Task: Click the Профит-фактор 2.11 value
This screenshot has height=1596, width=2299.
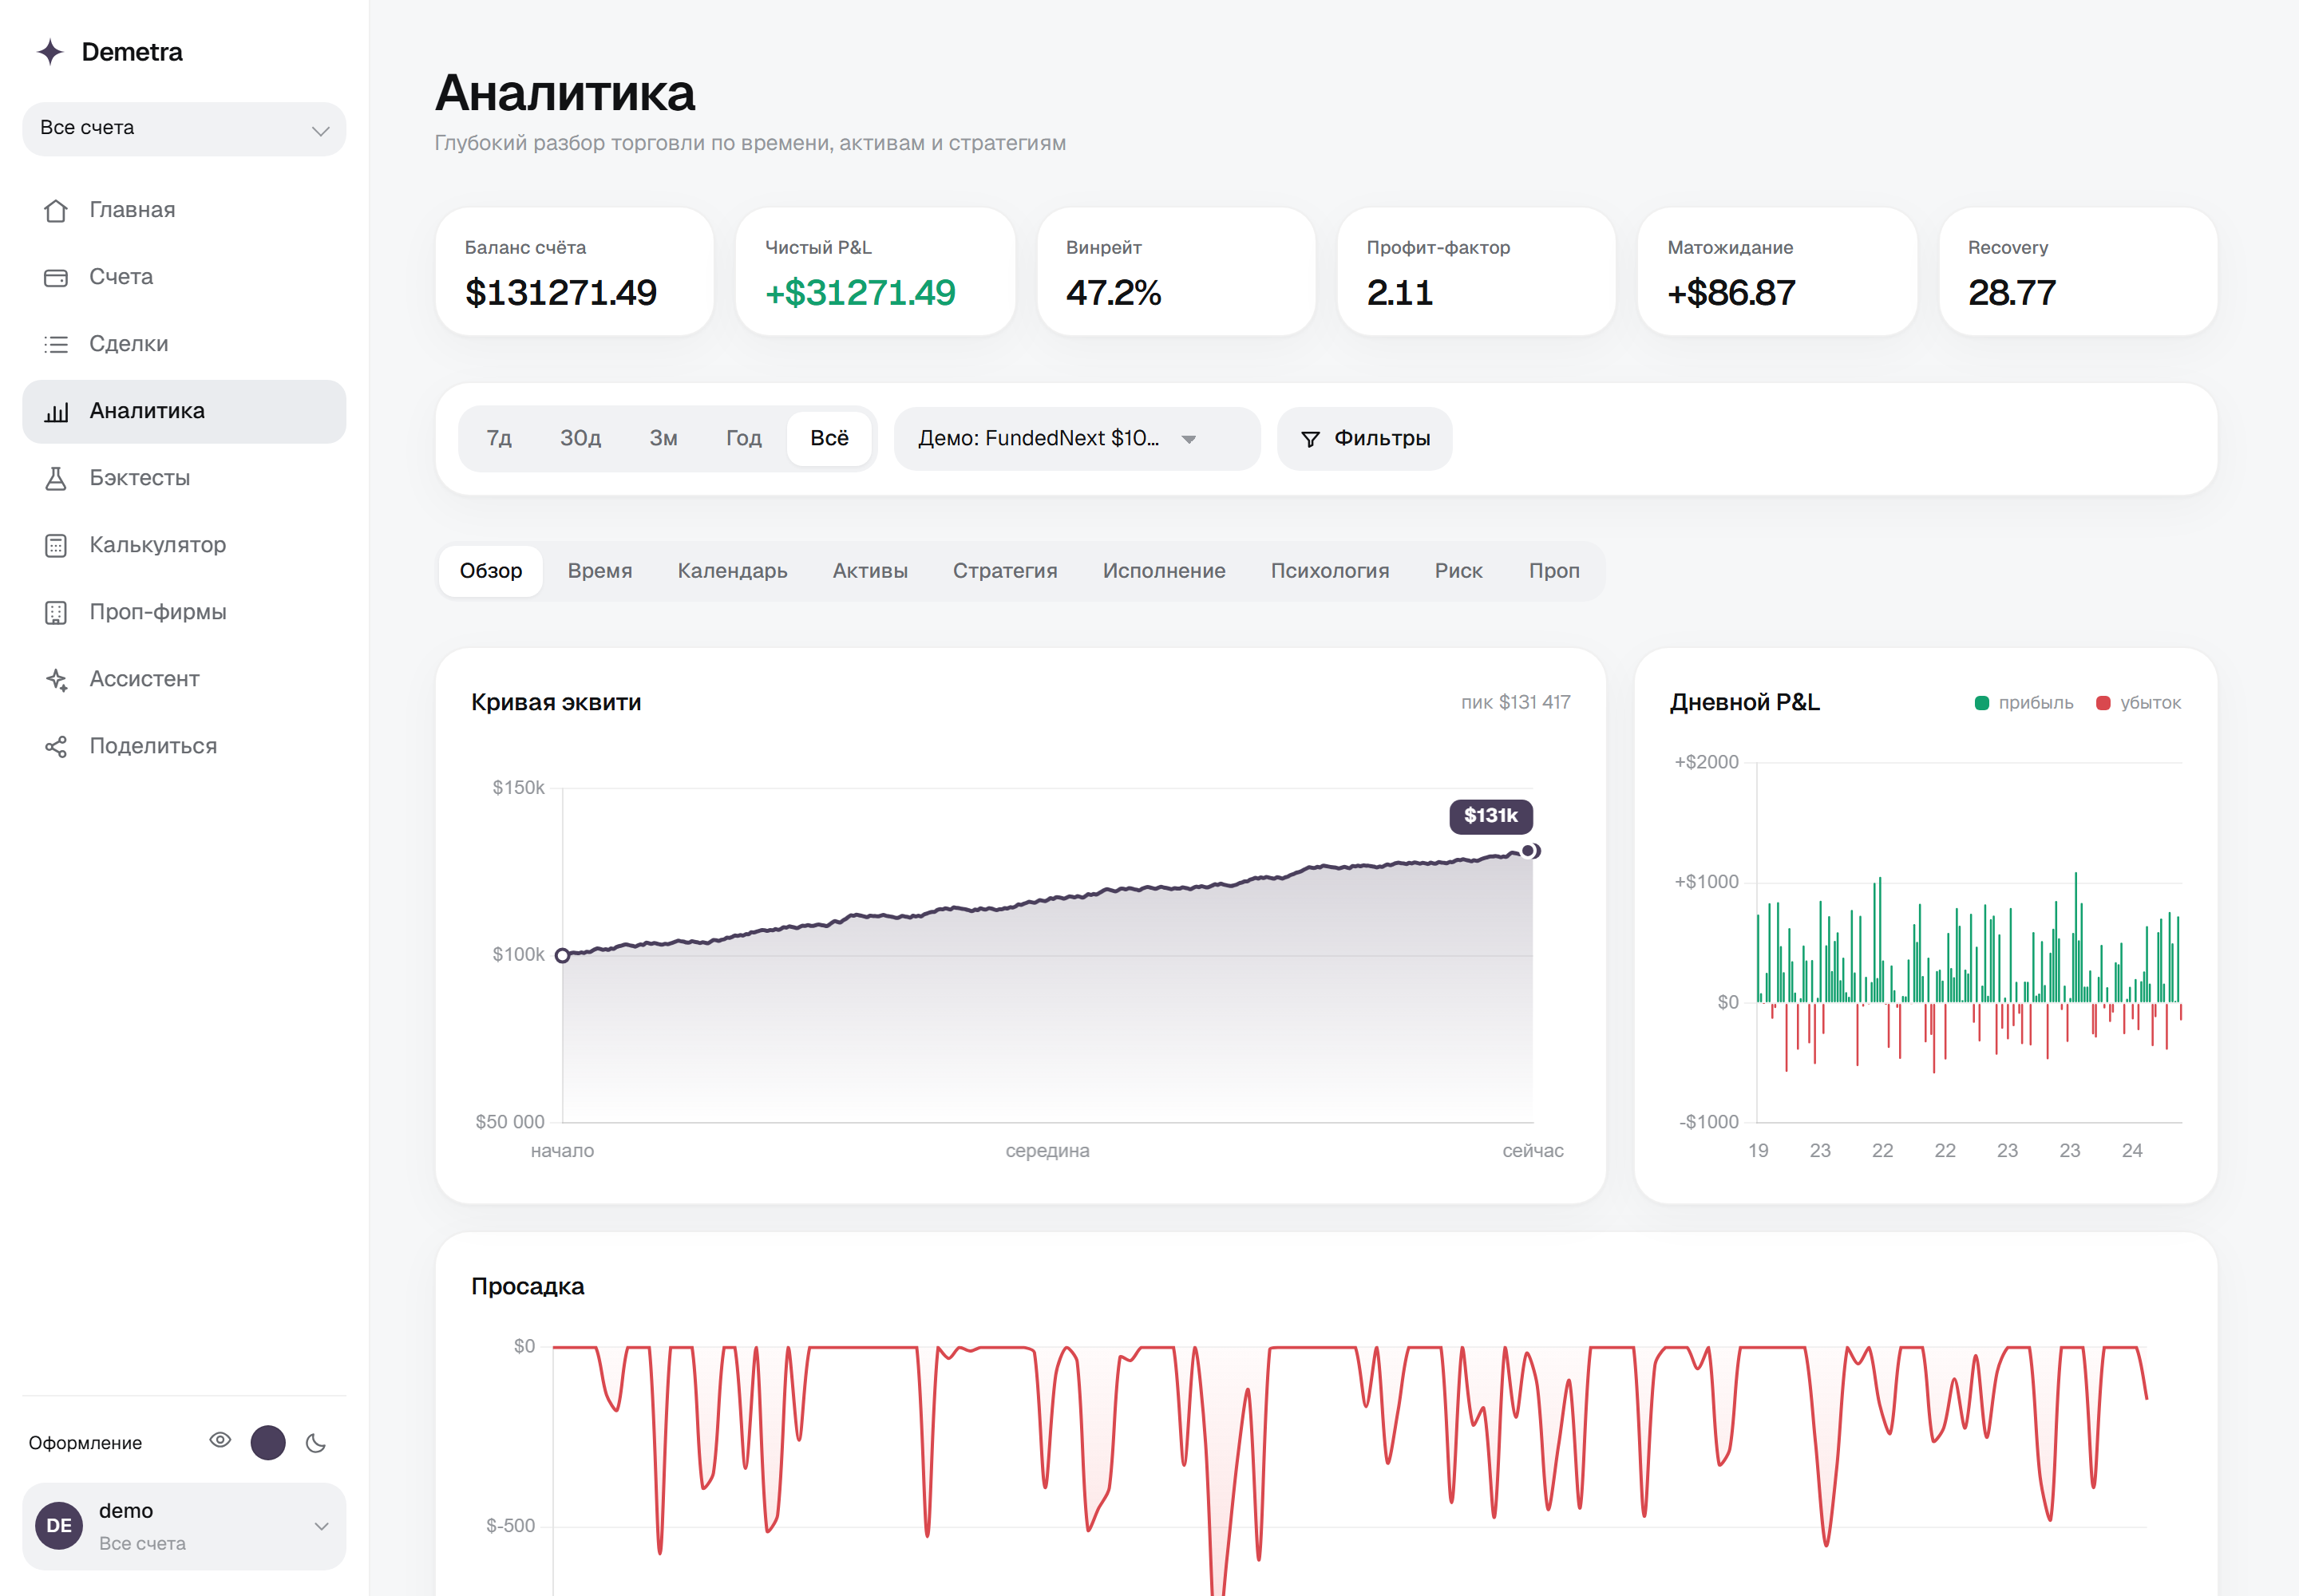Action: click(1399, 293)
